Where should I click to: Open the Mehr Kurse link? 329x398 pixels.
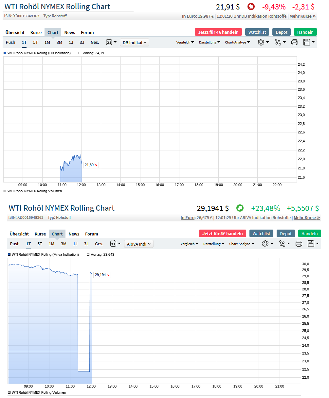[301, 16]
